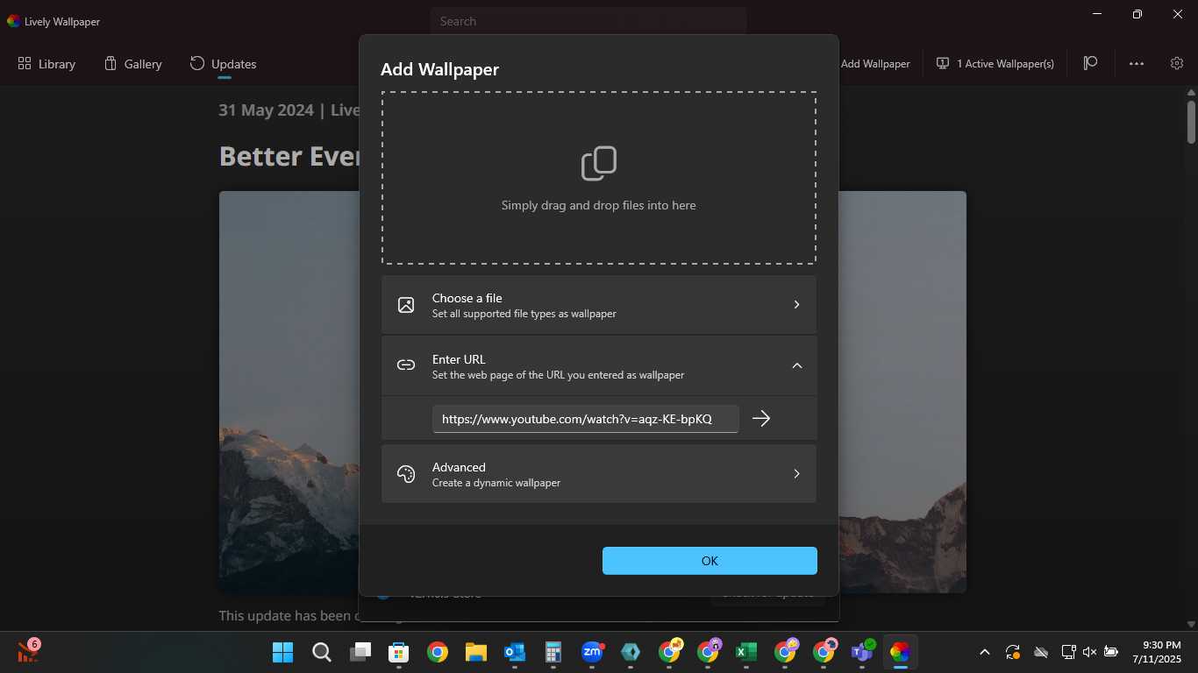Click the OK button
Image resolution: width=1198 pixels, height=673 pixels.
pyautogui.click(x=710, y=561)
